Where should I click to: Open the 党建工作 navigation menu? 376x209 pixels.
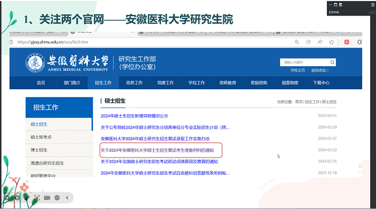165,83
